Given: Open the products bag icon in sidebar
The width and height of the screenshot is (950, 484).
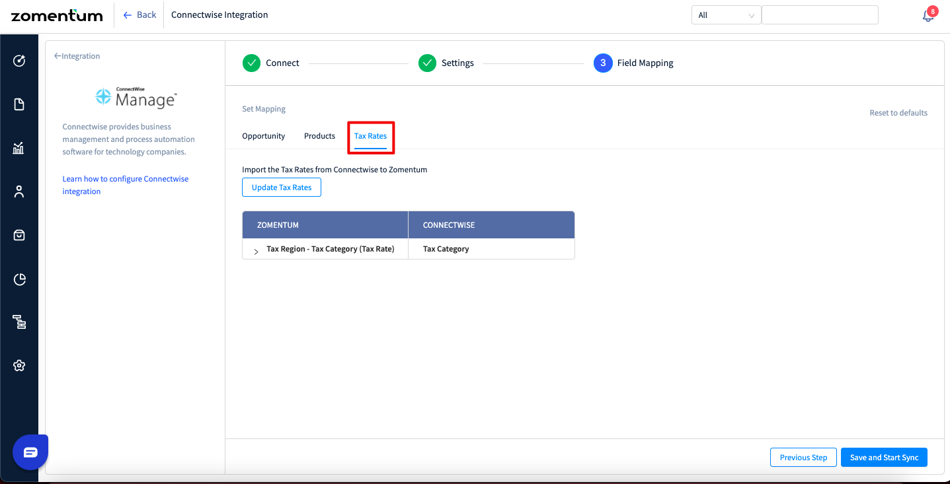Looking at the screenshot, I should [x=19, y=235].
